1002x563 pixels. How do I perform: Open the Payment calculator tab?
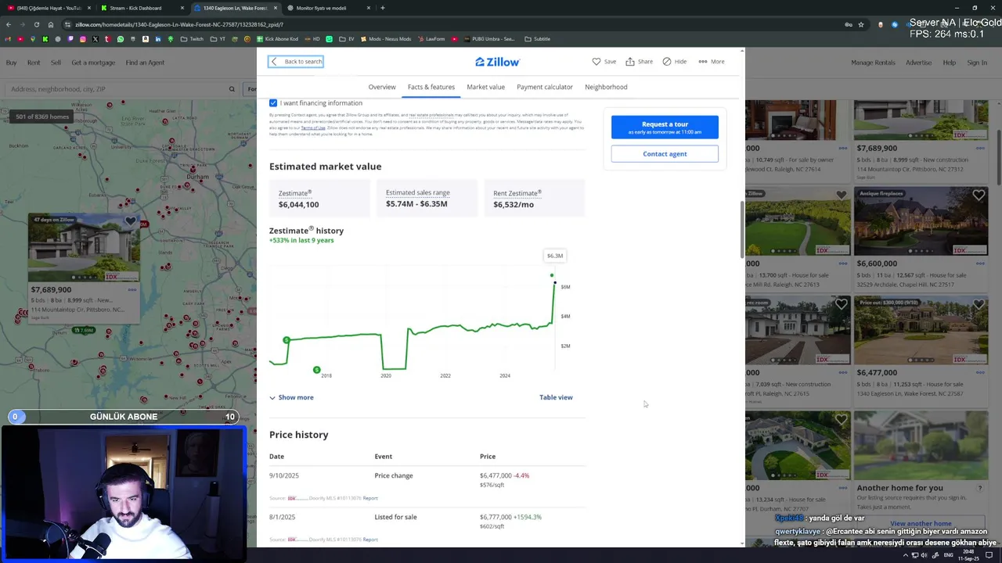[x=545, y=87]
